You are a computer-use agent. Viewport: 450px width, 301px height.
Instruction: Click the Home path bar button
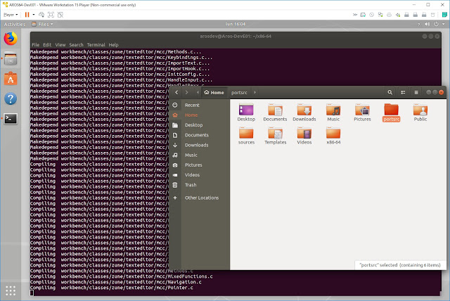click(x=214, y=92)
